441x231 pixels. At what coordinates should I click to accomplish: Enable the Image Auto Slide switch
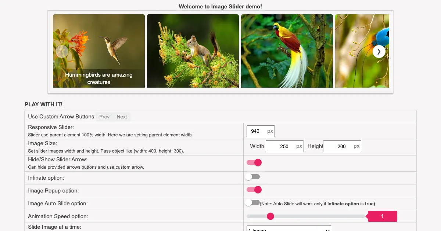pos(252,202)
